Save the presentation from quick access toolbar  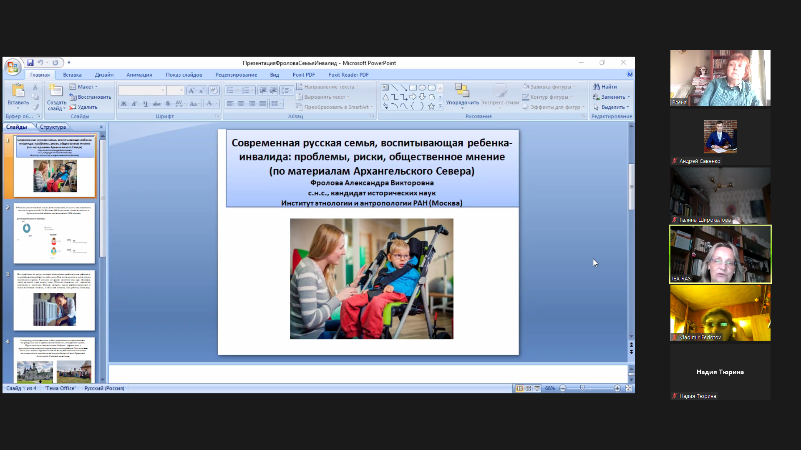pyautogui.click(x=30, y=62)
